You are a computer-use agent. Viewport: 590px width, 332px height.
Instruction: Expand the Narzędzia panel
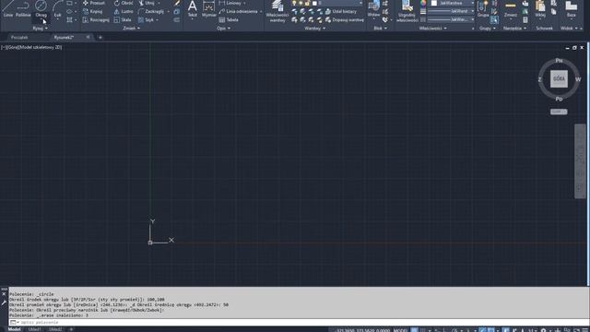[514, 29]
